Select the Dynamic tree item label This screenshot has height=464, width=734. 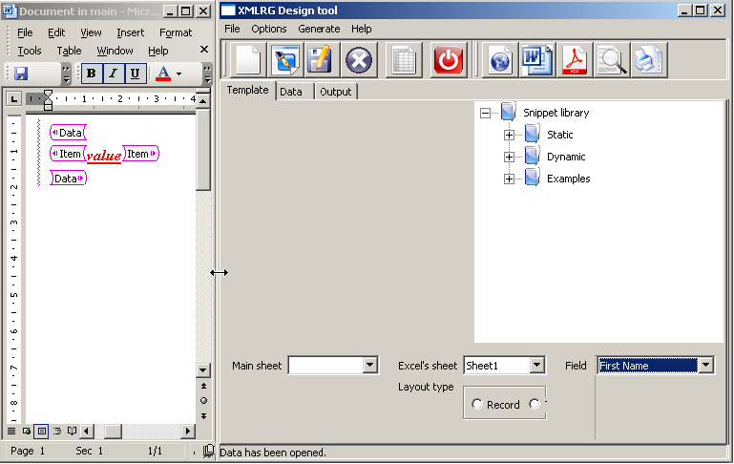pyautogui.click(x=566, y=157)
